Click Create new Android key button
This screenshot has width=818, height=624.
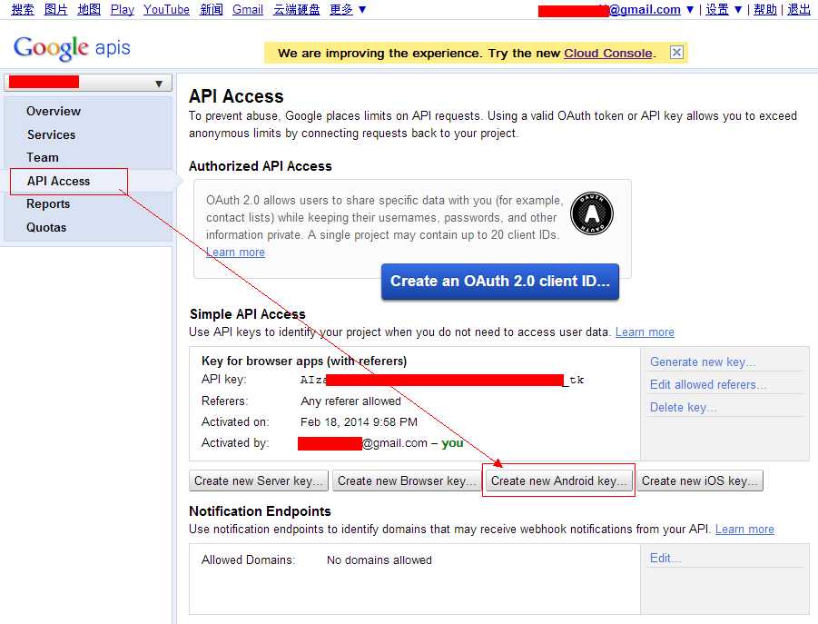tap(558, 480)
